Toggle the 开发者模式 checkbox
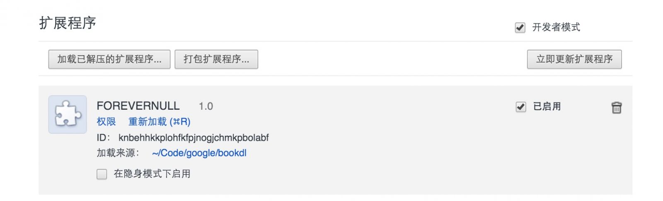 tap(520, 28)
